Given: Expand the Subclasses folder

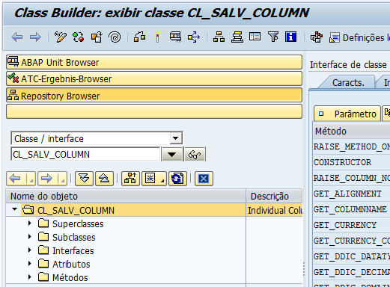Looking at the screenshot, I should tap(30, 236).
